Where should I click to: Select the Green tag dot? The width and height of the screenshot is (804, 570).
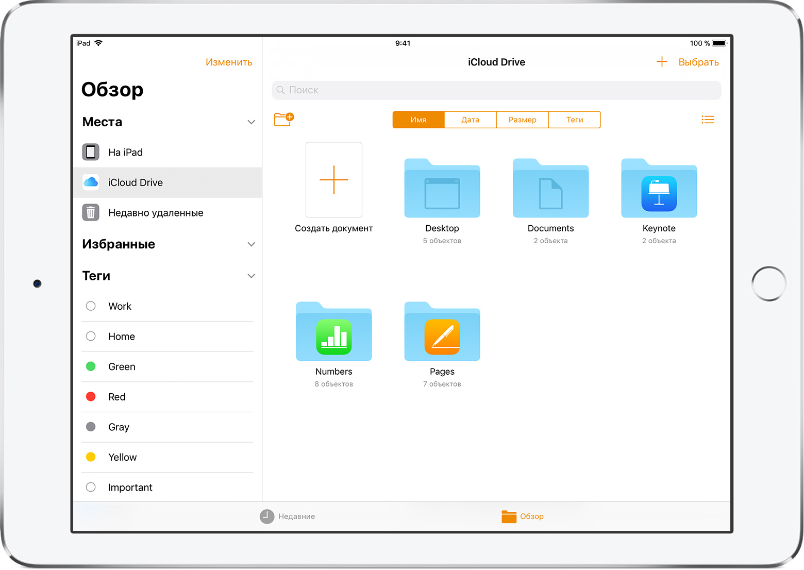pos(91,366)
